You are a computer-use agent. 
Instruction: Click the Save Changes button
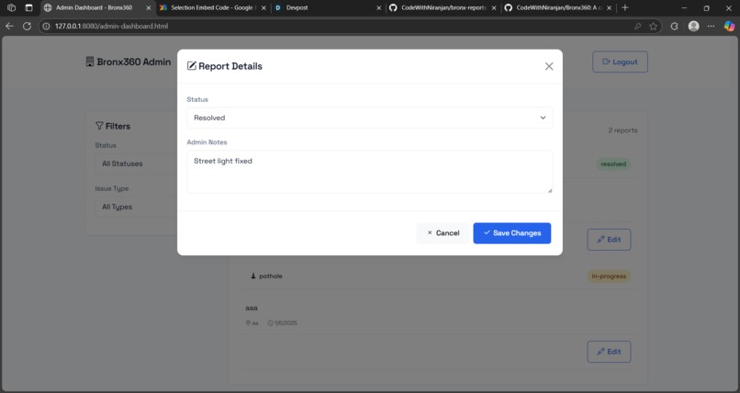click(x=512, y=233)
